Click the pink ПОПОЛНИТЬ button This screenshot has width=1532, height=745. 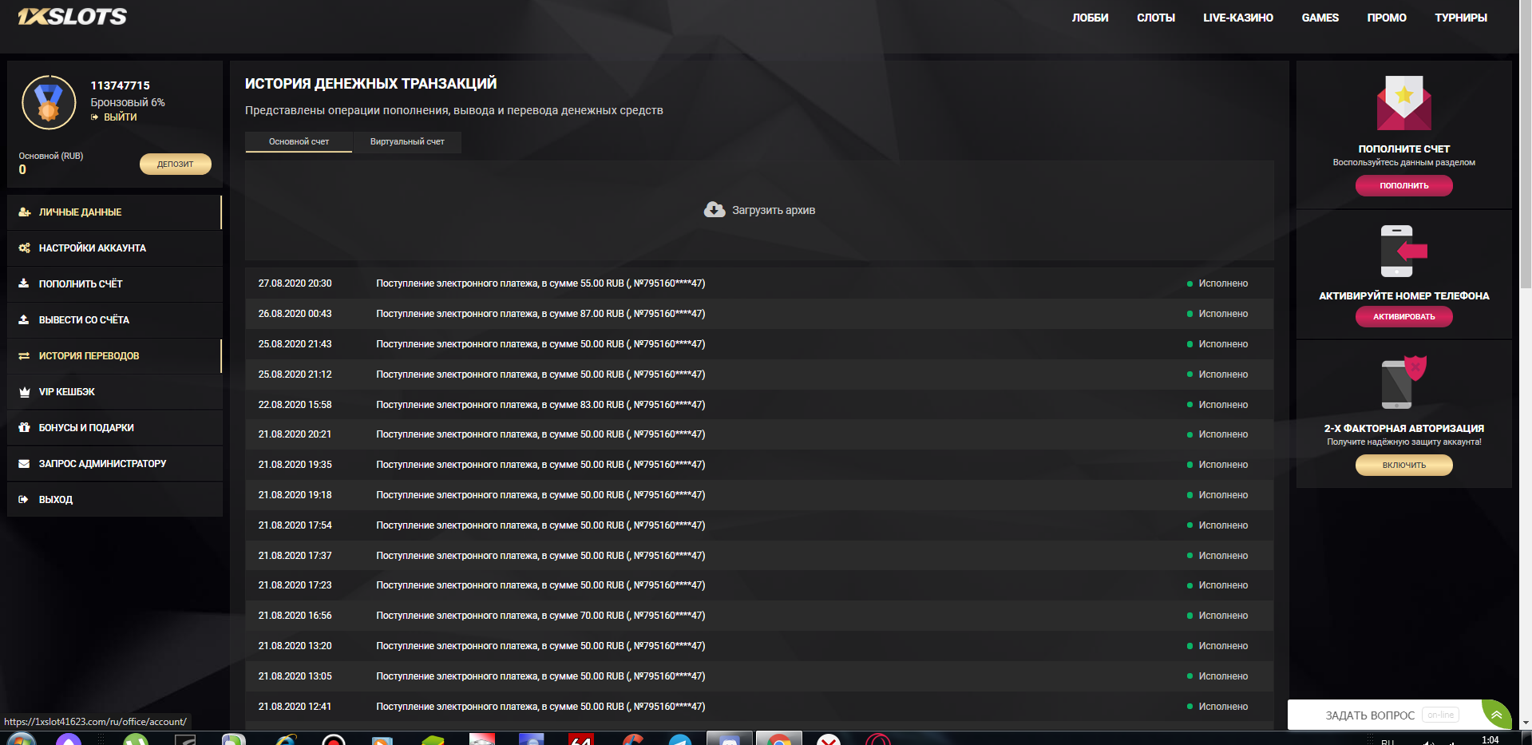(1403, 185)
